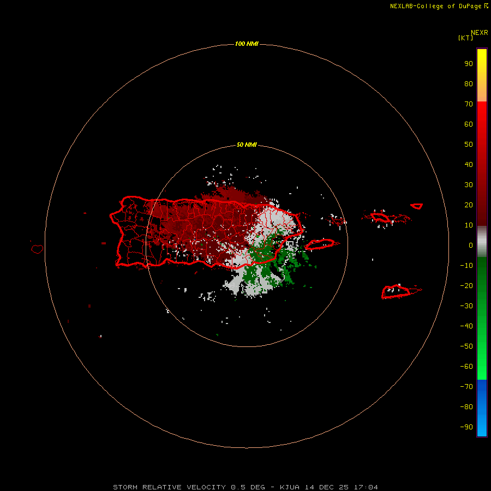Image resolution: width=491 pixels, height=491 pixels.
Task: Click the -40 value on the velocity scale
Action: point(466,326)
